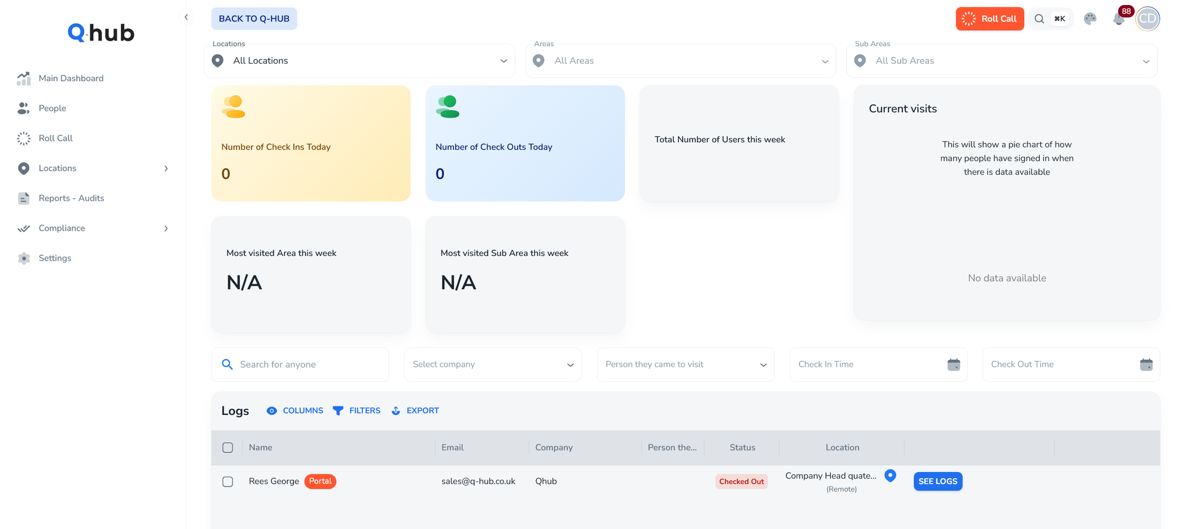This screenshot has height=529, width=1179.
Task: Click Most visited Sub Area this week card
Action: 525,274
